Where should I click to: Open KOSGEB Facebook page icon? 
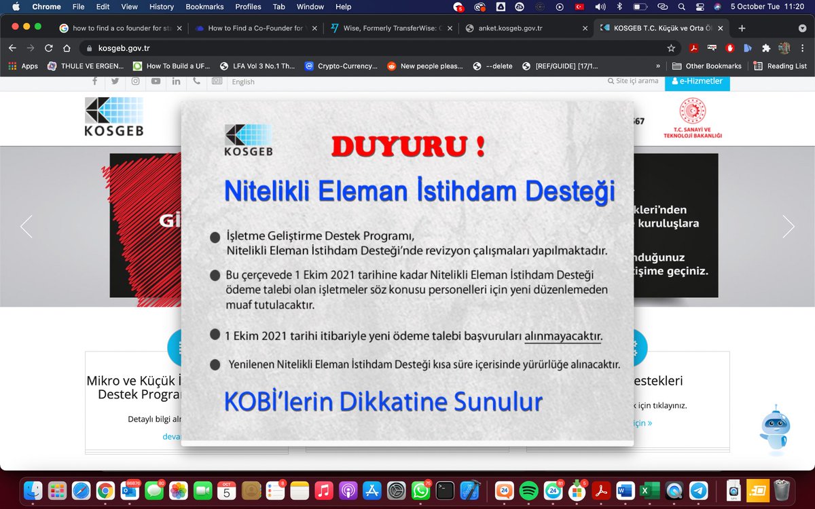94,81
